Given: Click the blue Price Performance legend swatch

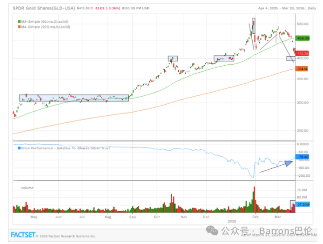Looking at the screenshot, I should point(19,148).
